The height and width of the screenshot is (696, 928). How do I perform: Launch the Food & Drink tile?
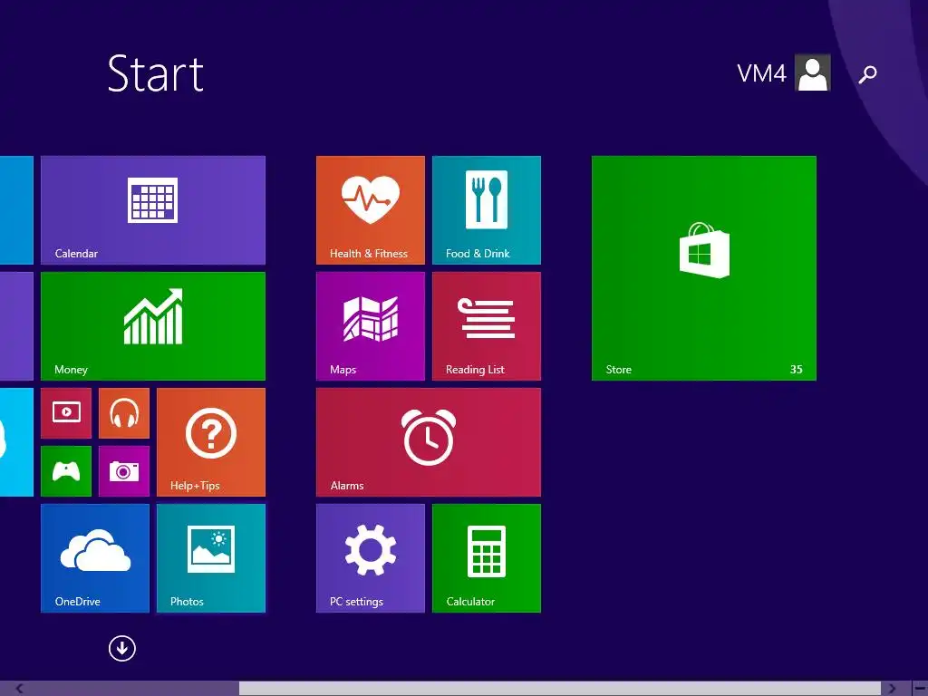point(487,210)
